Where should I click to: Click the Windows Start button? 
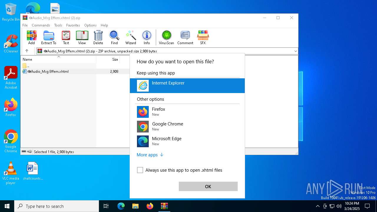pyautogui.click(x=7, y=206)
